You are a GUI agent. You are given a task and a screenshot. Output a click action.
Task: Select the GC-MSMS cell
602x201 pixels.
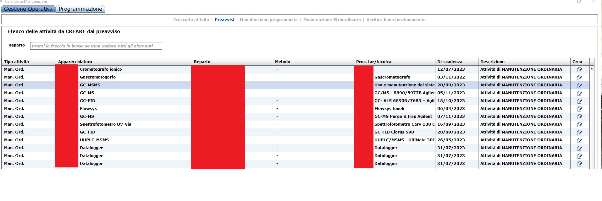coord(90,85)
